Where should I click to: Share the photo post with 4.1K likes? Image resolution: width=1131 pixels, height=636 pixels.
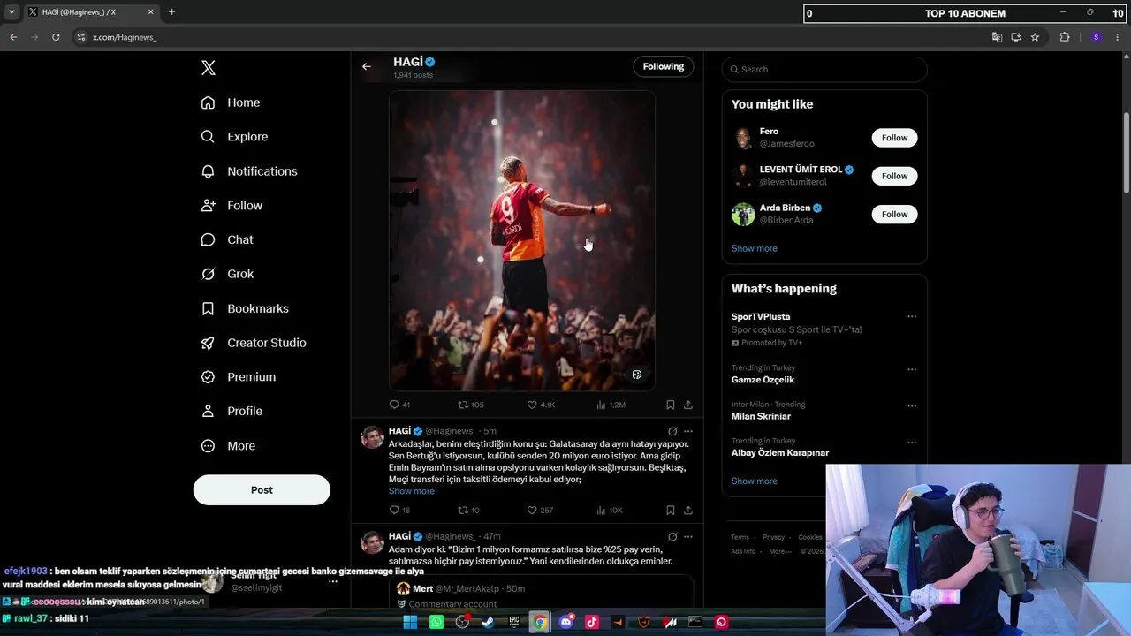point(688,405)
